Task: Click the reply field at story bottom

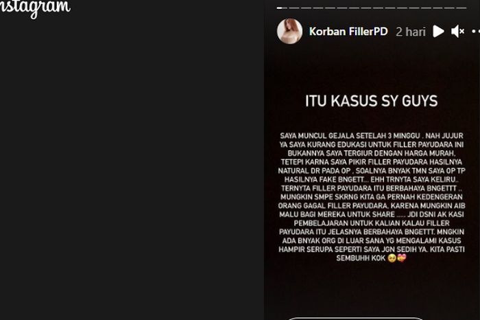Action: pos(355,319)
